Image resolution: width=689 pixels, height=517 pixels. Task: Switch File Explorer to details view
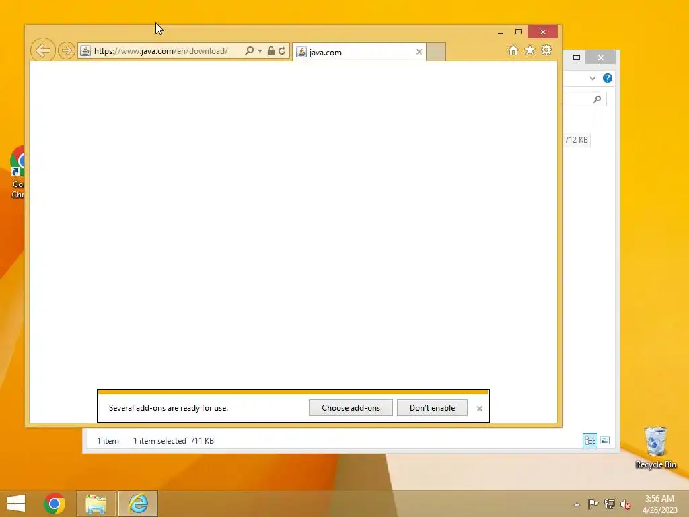589,440
